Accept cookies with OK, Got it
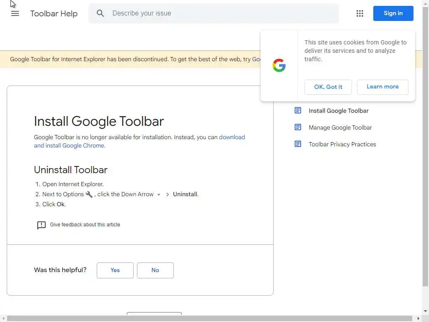This screenshot has width=429, height=322. (328, 87)
